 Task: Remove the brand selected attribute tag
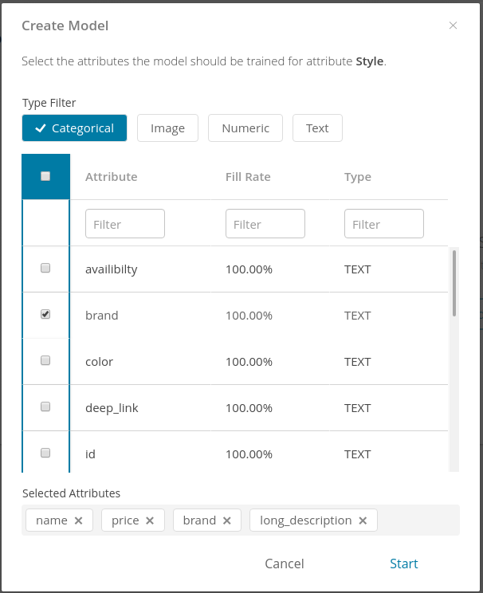(x=227, y=520)
